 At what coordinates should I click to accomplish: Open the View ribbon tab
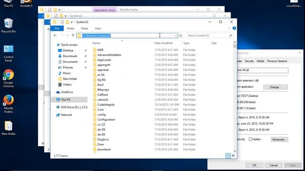click(98, 28)
